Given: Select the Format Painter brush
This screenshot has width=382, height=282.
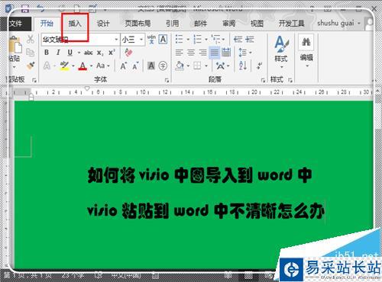Looking at the screenshot, I should [31, 66].
